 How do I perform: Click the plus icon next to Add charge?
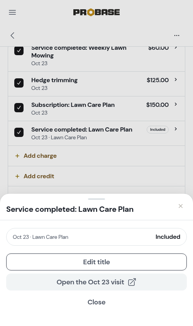17,156
